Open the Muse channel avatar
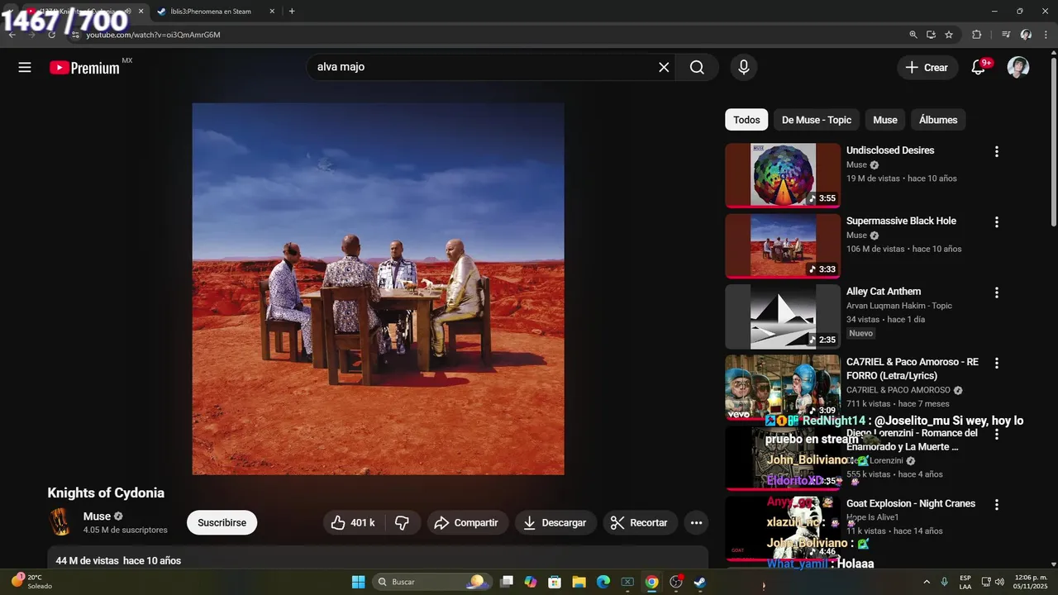This screenshot has width=1058, height=595. (x=60, y=522)
